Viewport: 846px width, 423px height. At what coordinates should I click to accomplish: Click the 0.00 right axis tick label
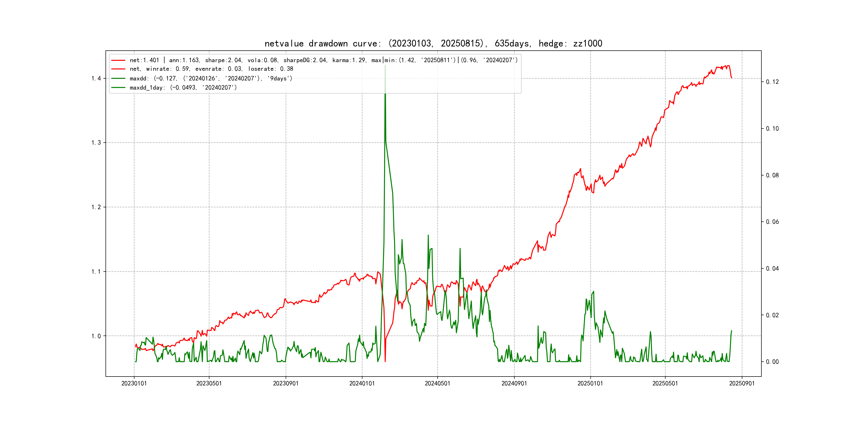(x=772, y=362)
